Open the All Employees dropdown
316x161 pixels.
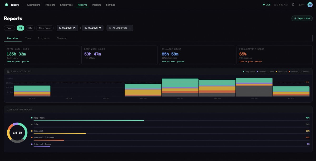(120, 28)
